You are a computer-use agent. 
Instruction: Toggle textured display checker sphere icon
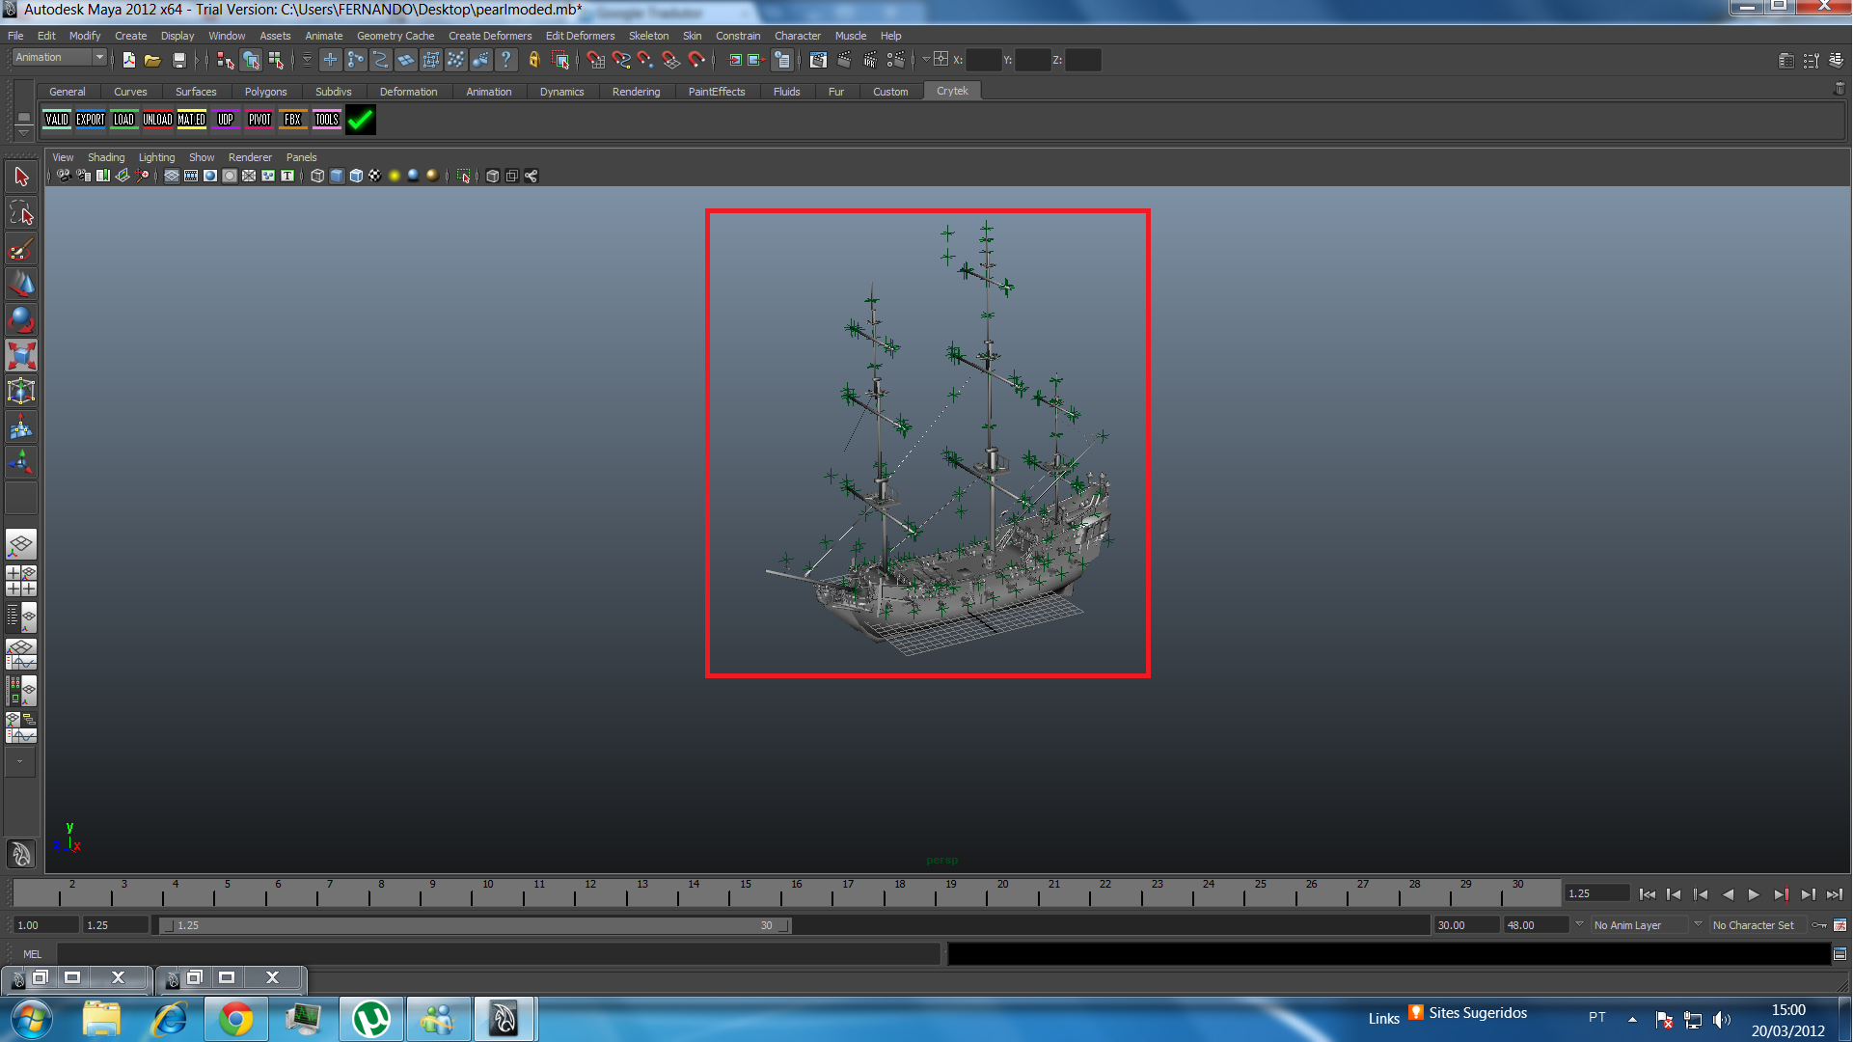point(375,176)
